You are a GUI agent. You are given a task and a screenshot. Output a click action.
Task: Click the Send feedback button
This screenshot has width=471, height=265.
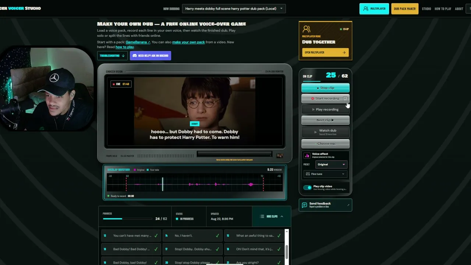325,205
